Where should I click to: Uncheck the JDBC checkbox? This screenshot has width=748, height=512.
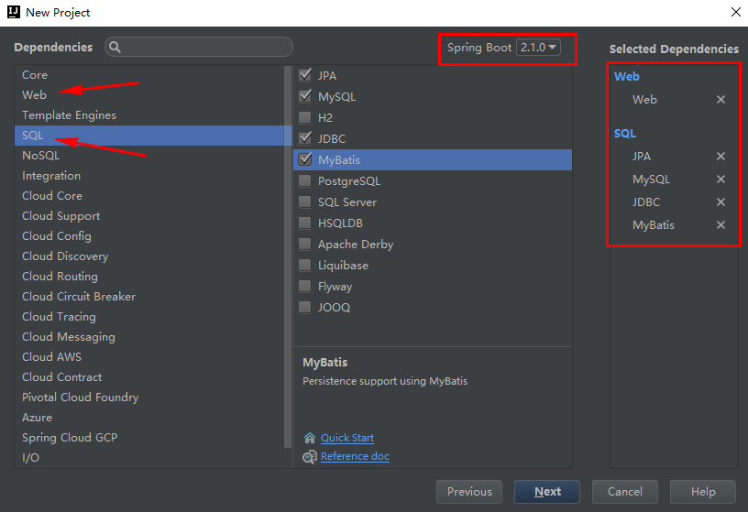click(305, 138)
